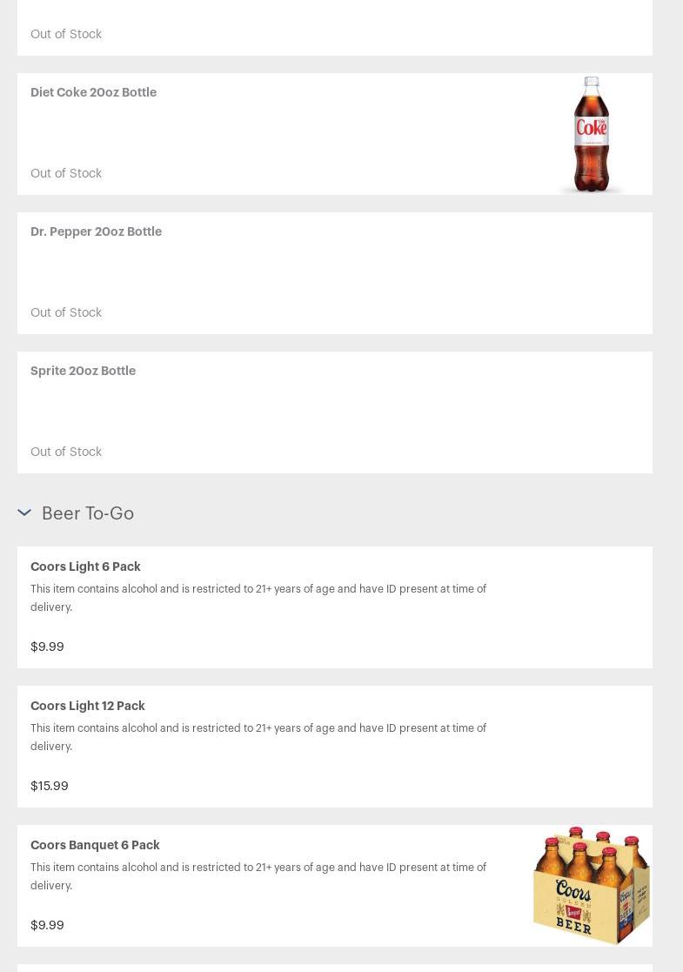Image resolution: width=683 pixels, height=972 pixels.
Task: Select the Dr. Pepper 20oz Bottle title
Action: [x=96, y=231]
